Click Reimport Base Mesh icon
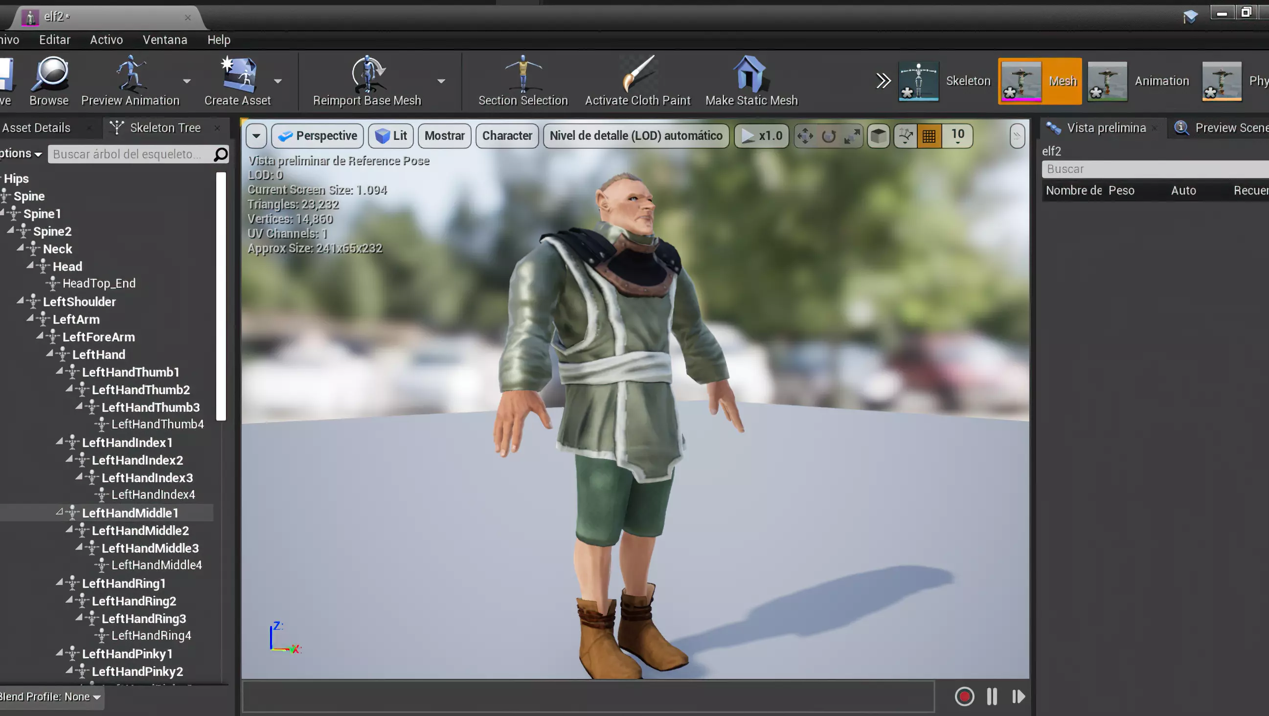 click(367, 74)
